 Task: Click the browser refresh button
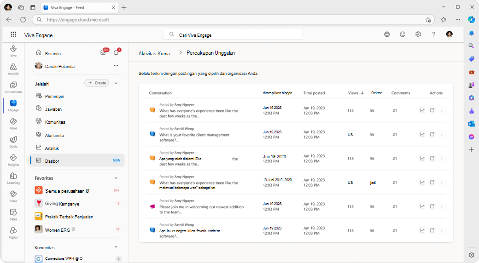23,19
